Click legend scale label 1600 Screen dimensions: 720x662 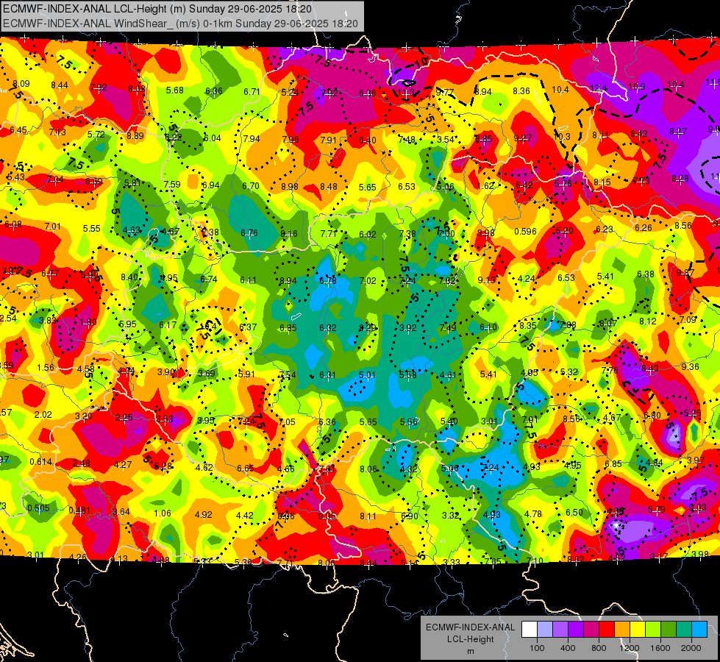(660, 648)
